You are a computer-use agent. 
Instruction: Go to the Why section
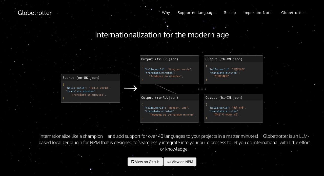click(166, 13)
